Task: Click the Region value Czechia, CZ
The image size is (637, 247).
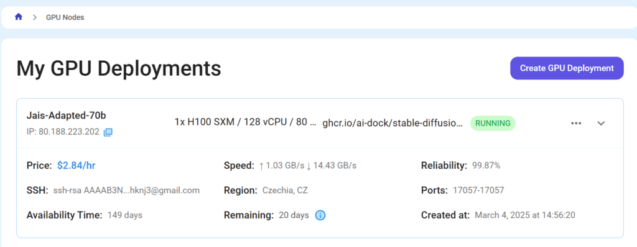Action: pyautogui.click(x=285, y=191)
